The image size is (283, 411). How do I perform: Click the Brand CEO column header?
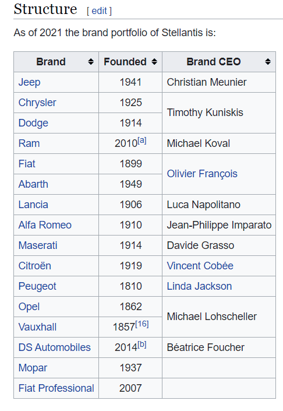219,62
